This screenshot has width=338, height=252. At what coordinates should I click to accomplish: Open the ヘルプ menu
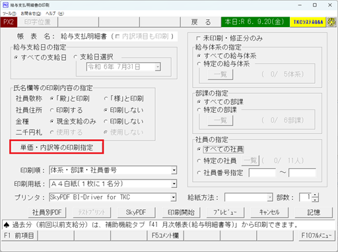coord(55,14)
